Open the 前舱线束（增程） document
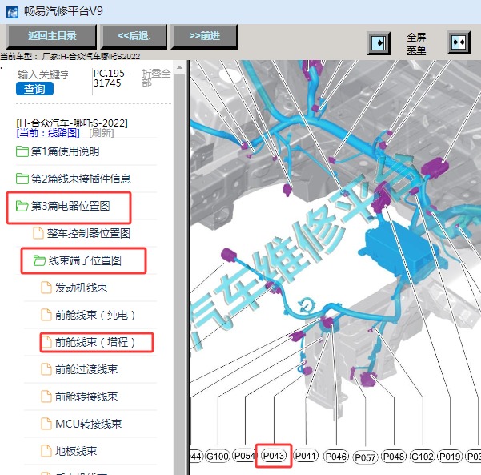This screenshot has width=481, height=475. (x=94, y=342)
